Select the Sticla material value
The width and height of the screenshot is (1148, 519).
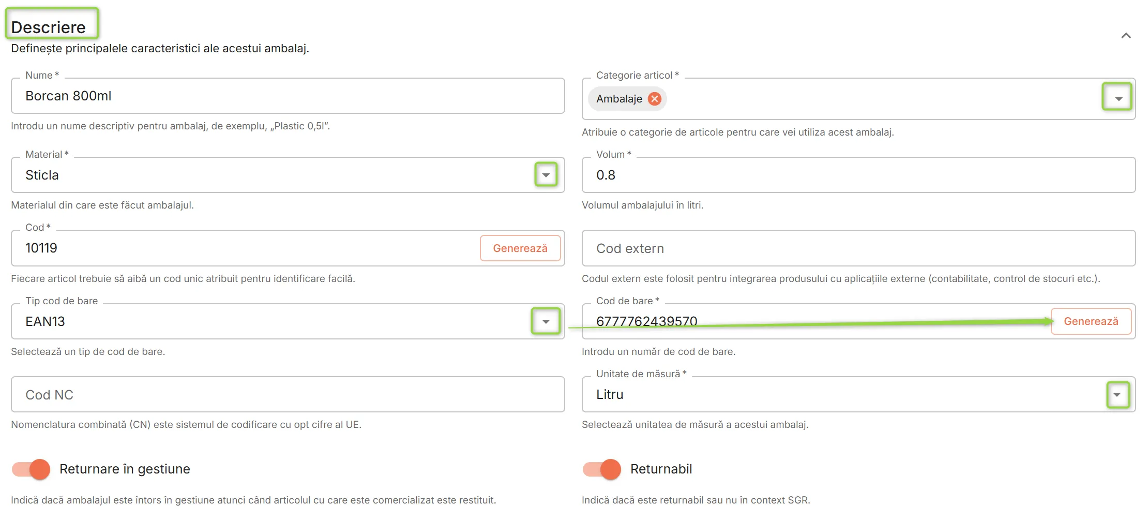(x=42, y=175)
